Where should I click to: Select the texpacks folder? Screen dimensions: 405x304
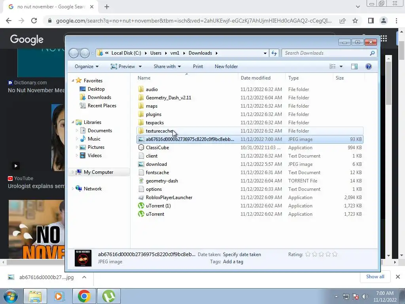click(155, 123)
